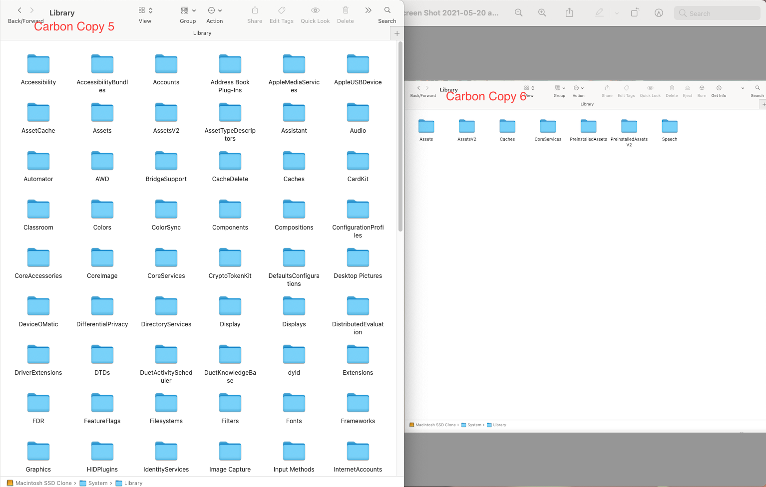This screenshot has width=766, height=487.
Task: Select the Library tab in Finder tab bar
Action: pyautogui.click(x=202, y=33)
